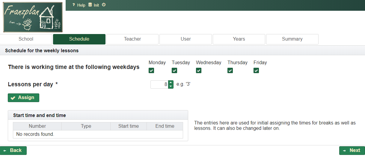Click the Init database icon

(90, 5)
